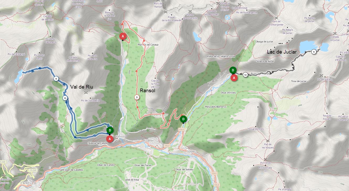Click the Pic de Torradella peak label
349x191 pixels.
click(90, 100)
